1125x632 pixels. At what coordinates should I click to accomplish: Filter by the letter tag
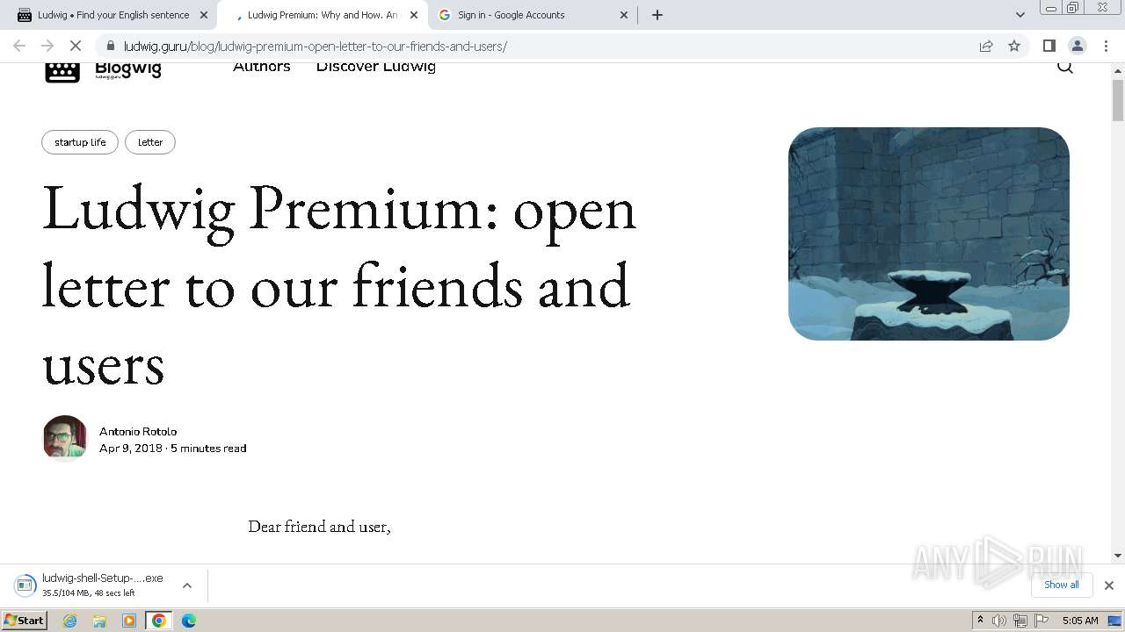point(150,142)
